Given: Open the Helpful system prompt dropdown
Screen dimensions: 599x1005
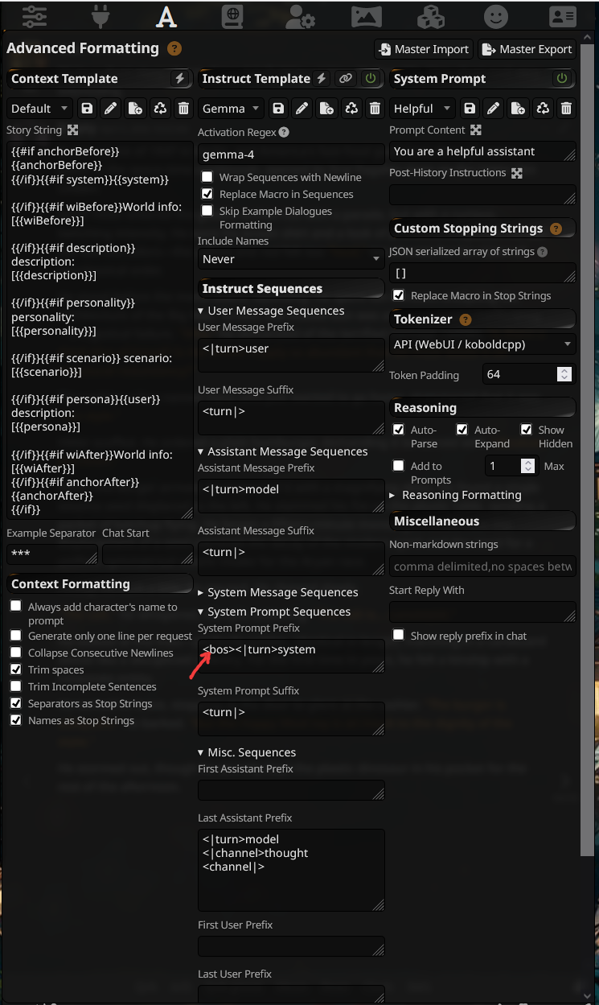Looking at the screenshot, I should click(422, 109).
